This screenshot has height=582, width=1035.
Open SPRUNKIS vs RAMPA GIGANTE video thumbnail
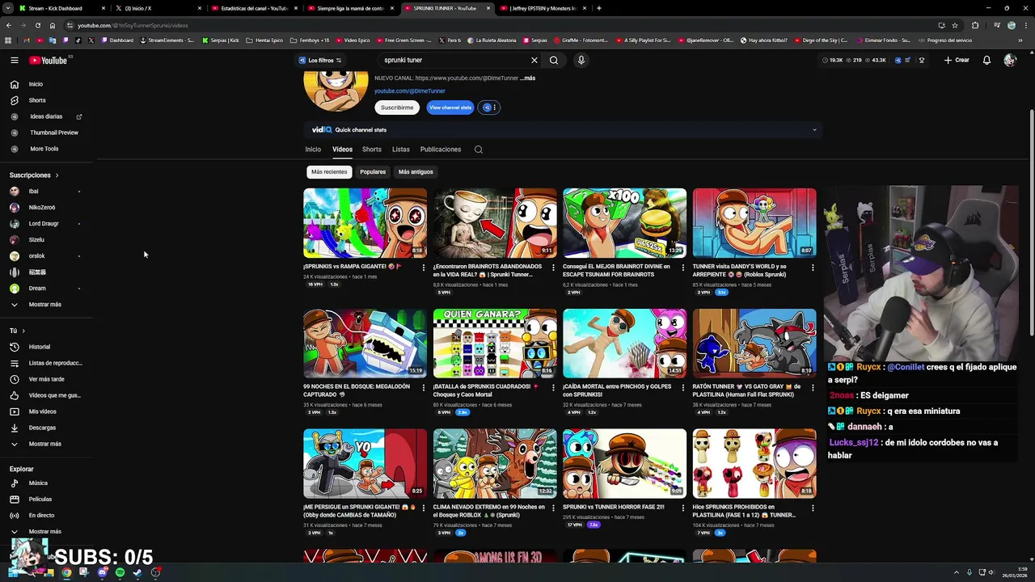coord(365,223)
